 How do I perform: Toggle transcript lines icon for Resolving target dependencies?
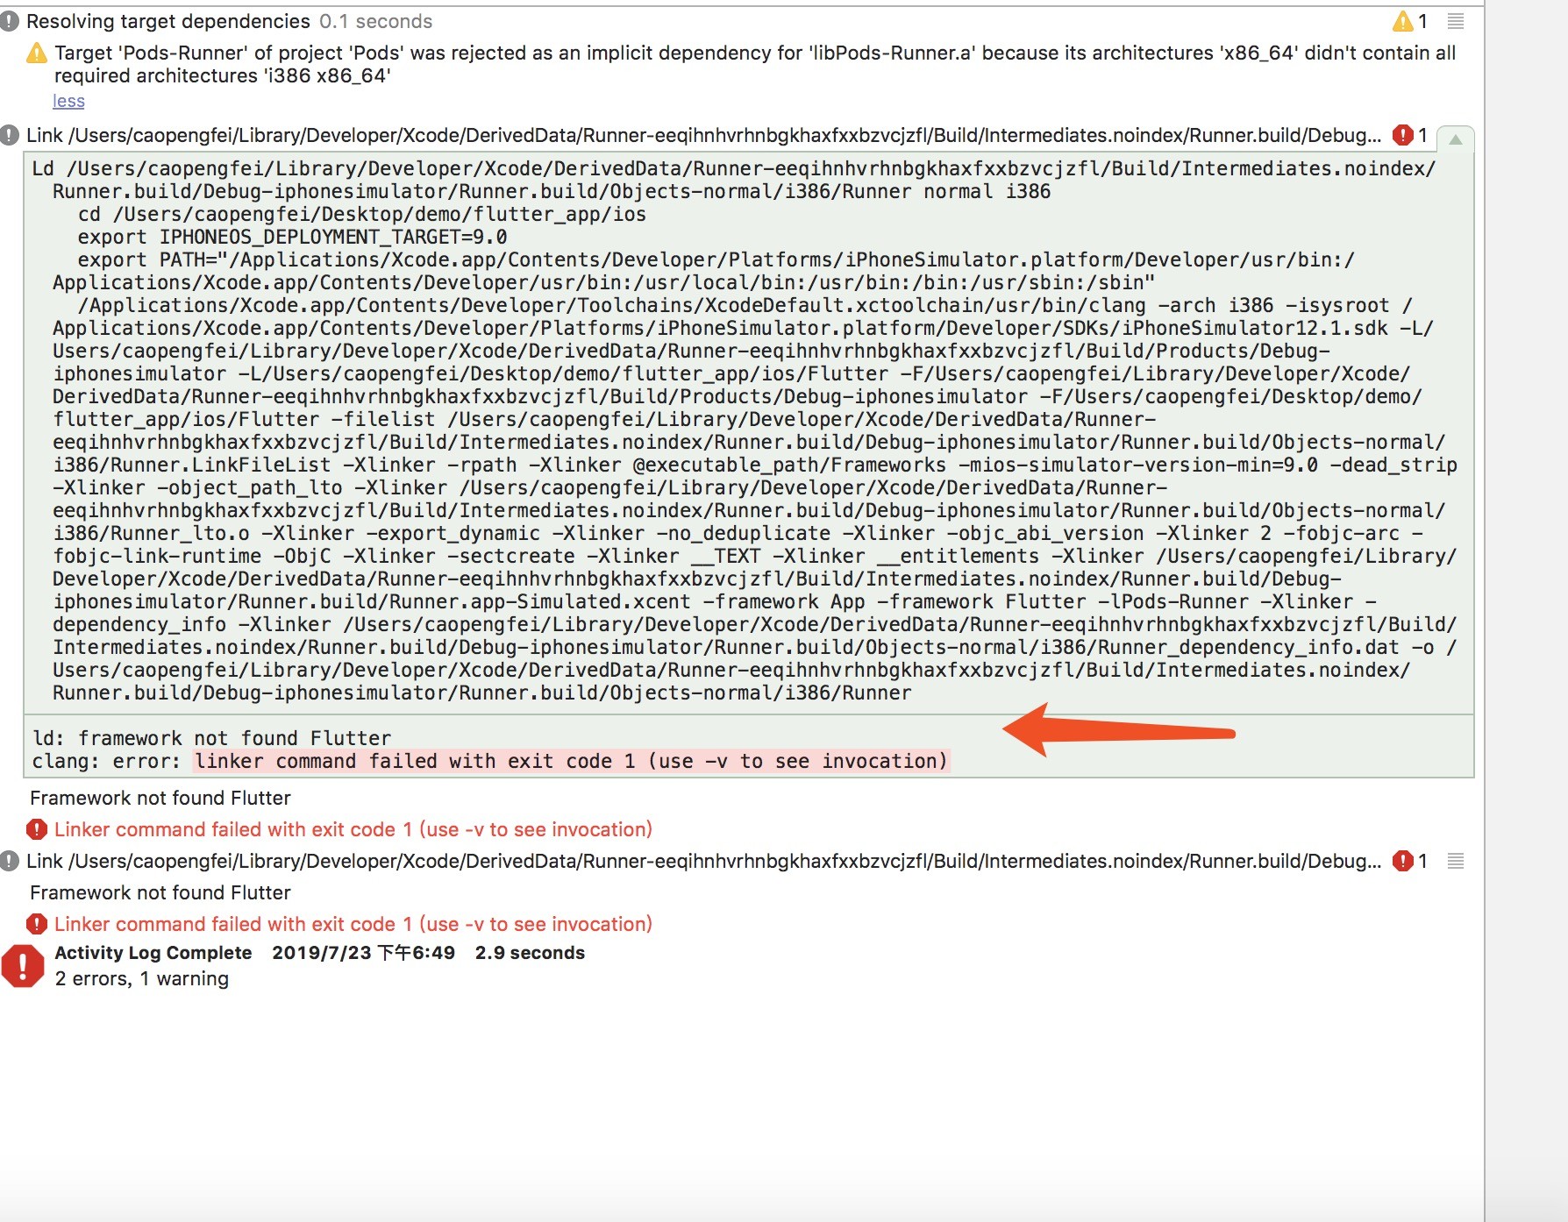(1456, 21)
